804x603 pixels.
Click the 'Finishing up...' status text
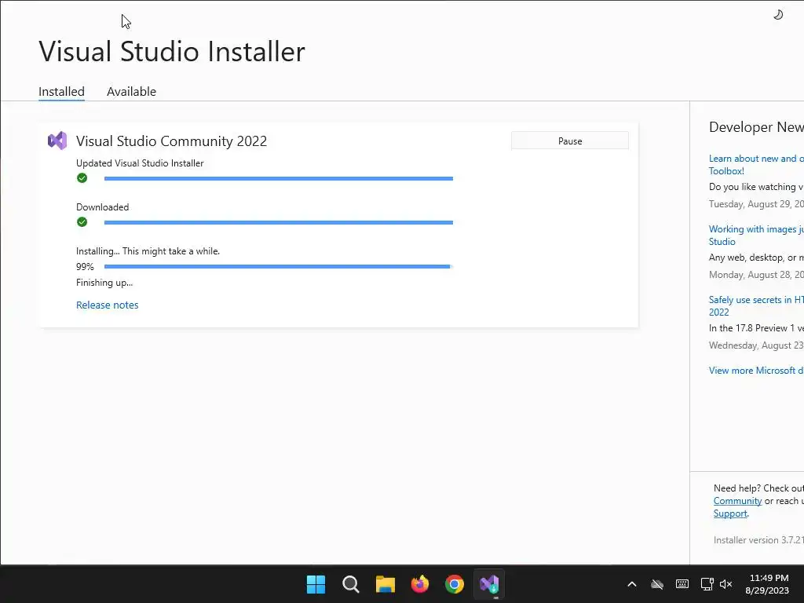tap(104, 283)
